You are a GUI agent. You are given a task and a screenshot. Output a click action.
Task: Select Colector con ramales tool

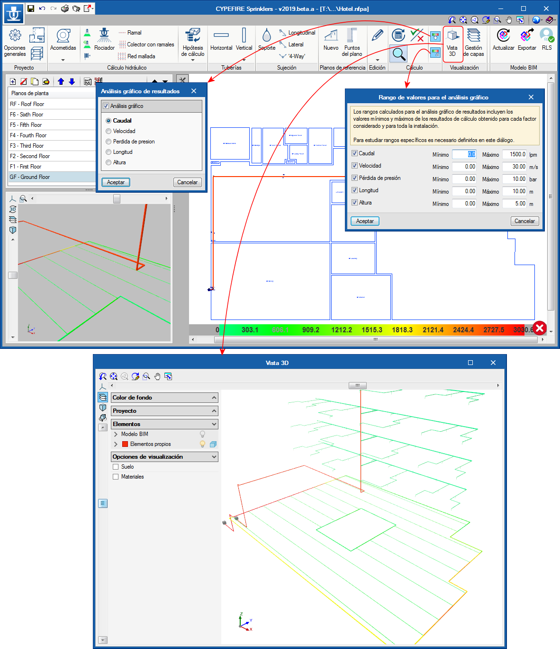click(x=146, y=44)
